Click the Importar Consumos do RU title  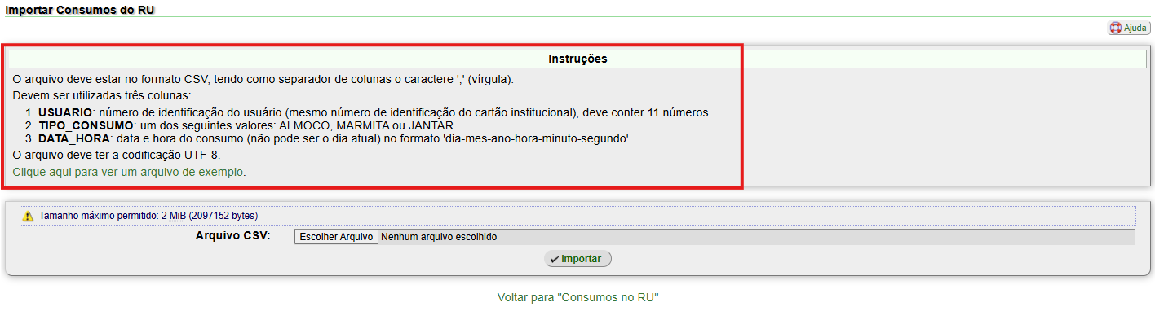coord(80,10)
